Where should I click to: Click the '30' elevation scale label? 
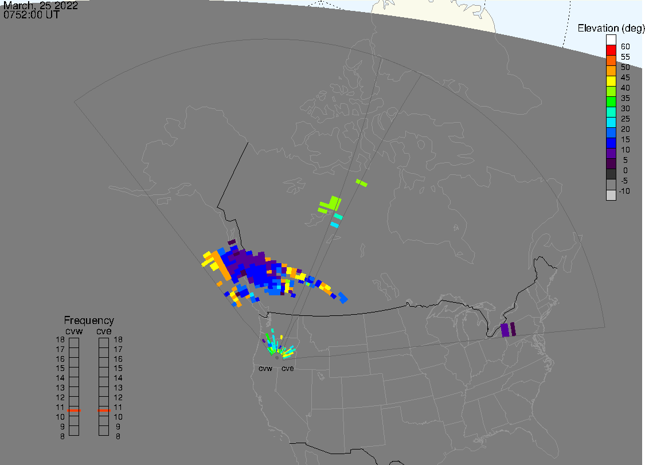pos(626,108)
